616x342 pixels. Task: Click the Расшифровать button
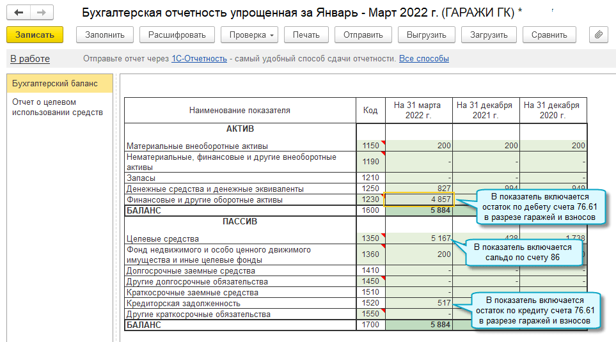click(177, 35)
